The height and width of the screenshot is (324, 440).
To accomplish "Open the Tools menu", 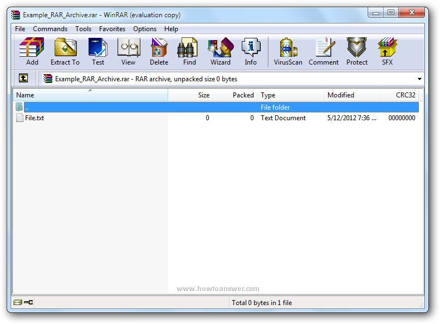I will (x=84, y=29).
